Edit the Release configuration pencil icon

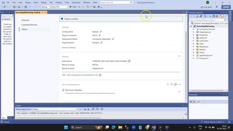point(101,32)
